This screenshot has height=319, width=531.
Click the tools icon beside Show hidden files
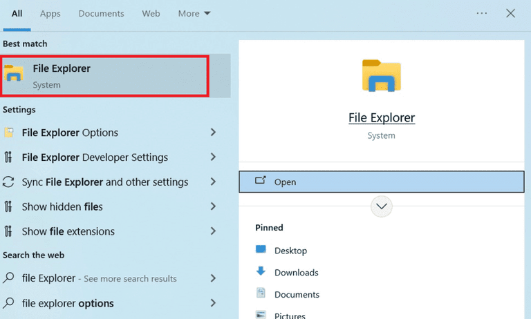[8, 206]
